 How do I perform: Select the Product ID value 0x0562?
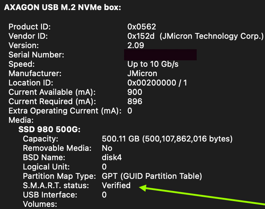(142, 27)
